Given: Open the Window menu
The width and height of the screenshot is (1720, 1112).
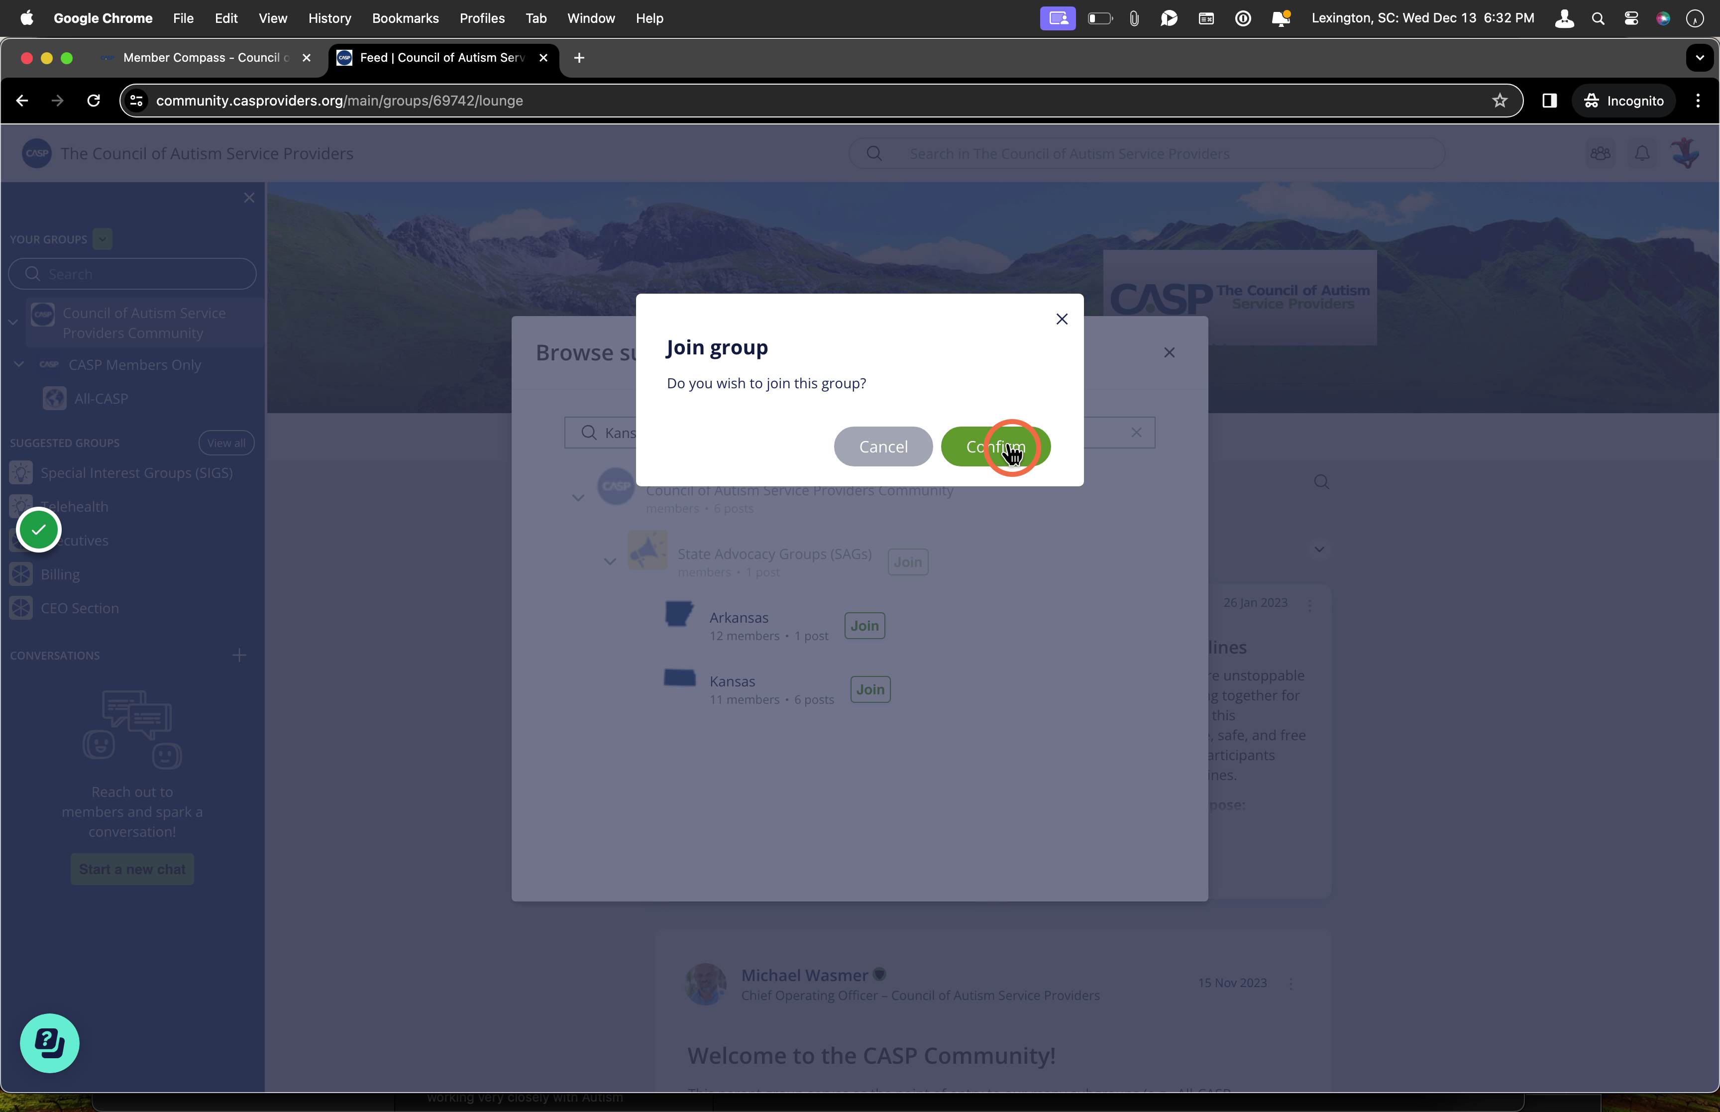Looking at the screenshot, I should pos(591,18).
